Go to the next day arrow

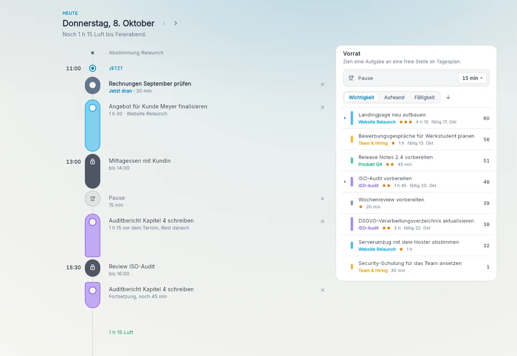[x=176, y=23]
